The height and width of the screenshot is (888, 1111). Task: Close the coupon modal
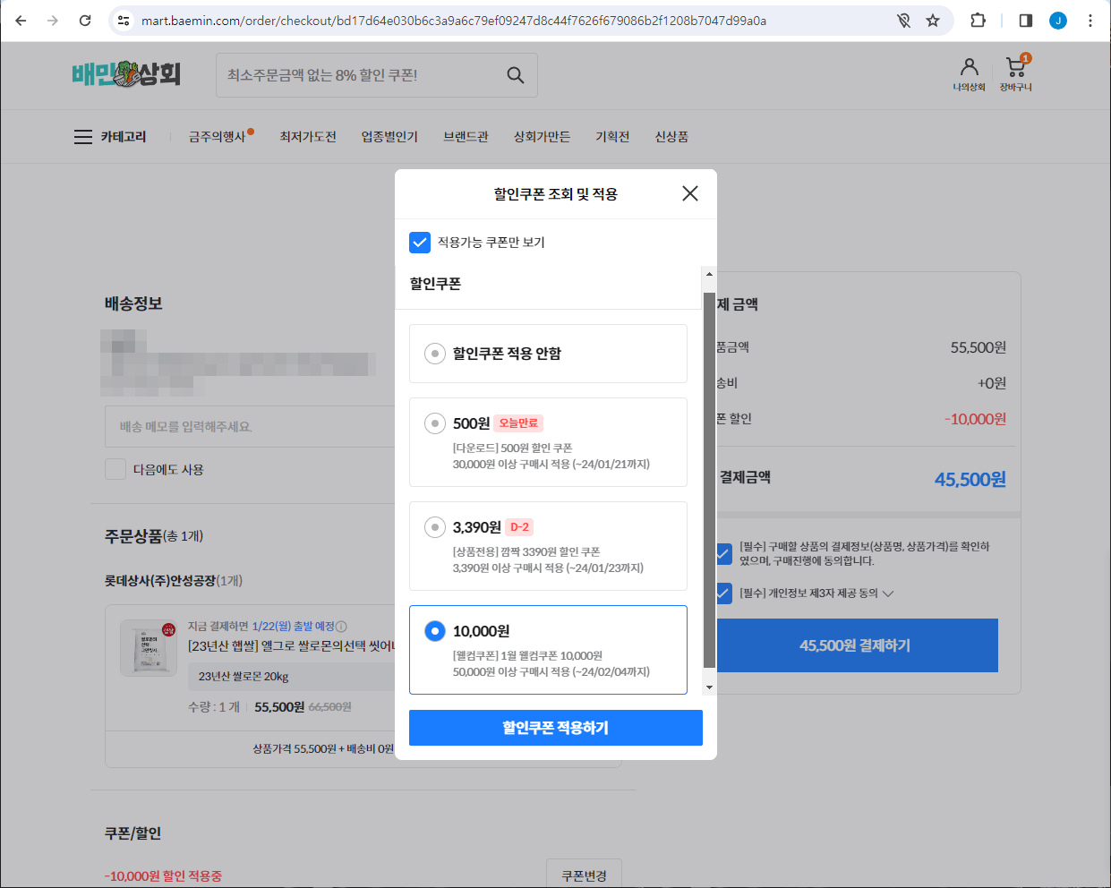pyautogui.click(x=689, y=193)
